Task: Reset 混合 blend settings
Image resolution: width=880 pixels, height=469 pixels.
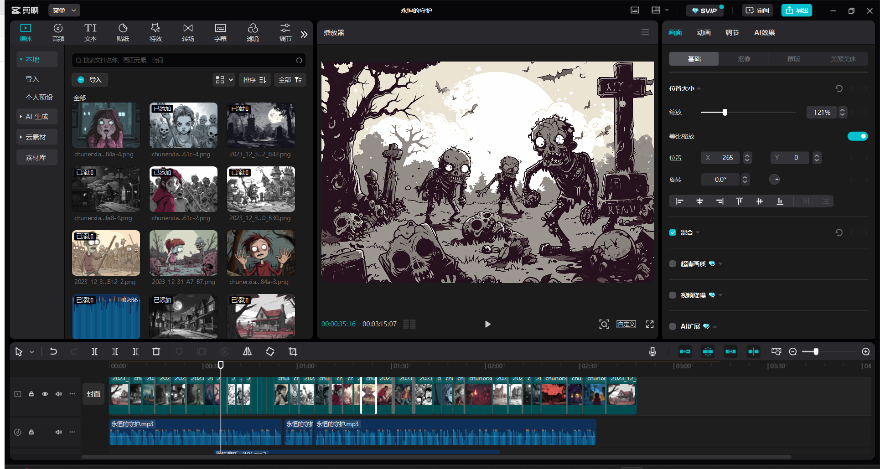Action: coord(839,232)
